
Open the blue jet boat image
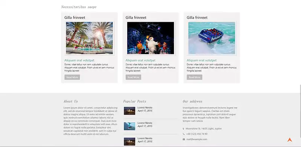[211, 38]
